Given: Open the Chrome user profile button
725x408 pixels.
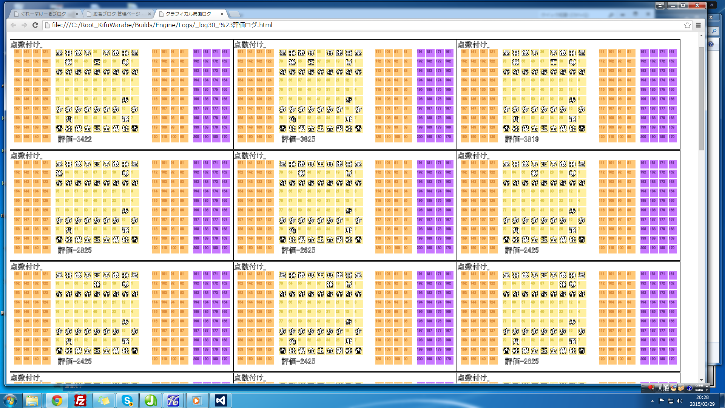Looking at the screenshot, I should coord(660,5).
